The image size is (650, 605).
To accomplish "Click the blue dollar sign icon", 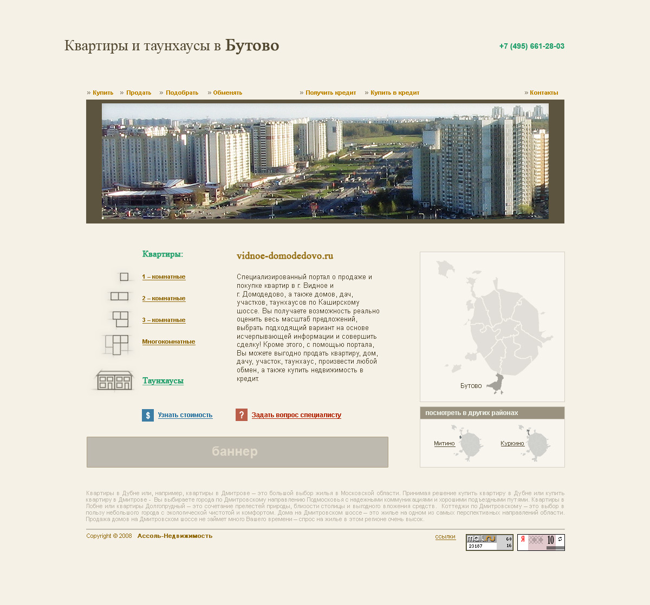I will [147, 415].
